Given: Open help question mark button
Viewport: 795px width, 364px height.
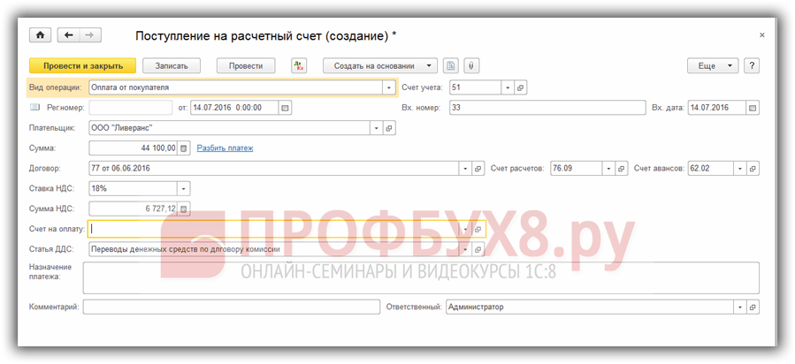Looking at the screenshot, I should coord(752,65).
